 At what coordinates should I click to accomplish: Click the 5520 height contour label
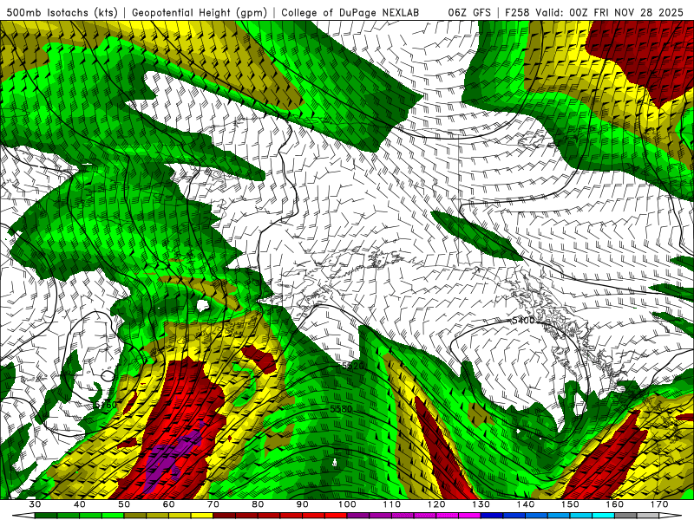[x=353, y=366]
